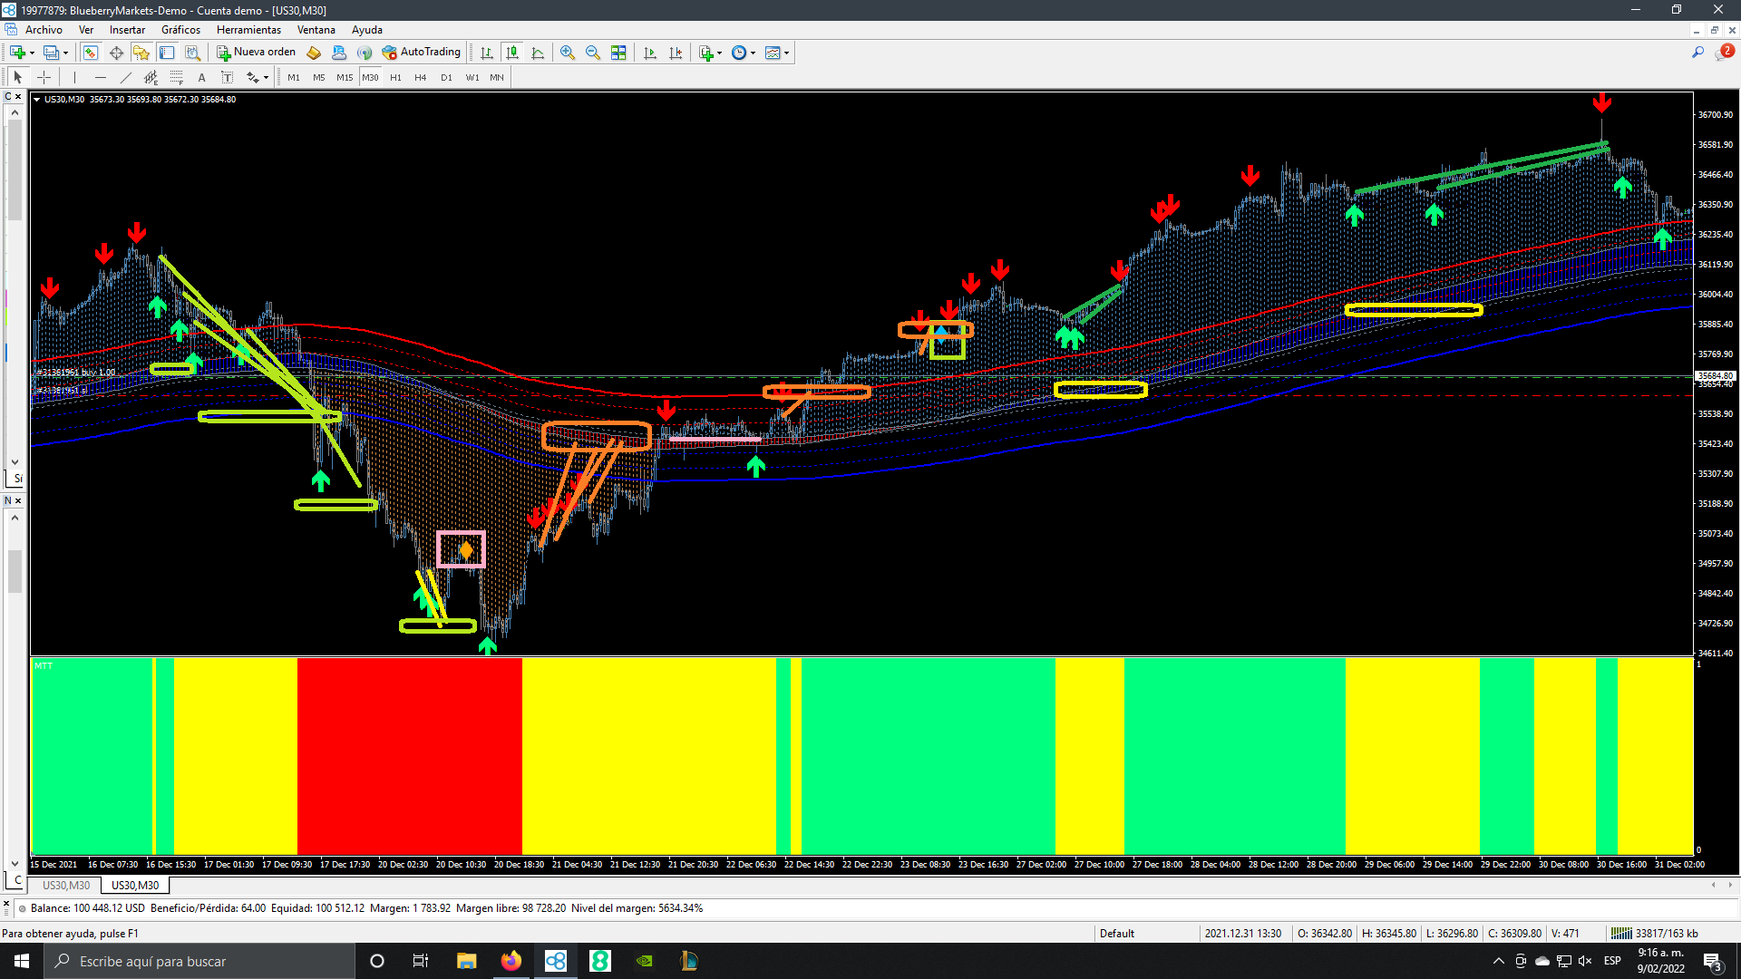Screen dimensions: 1741x979
Task: Draw a trendline with the line tool
Action: [126, 78]
